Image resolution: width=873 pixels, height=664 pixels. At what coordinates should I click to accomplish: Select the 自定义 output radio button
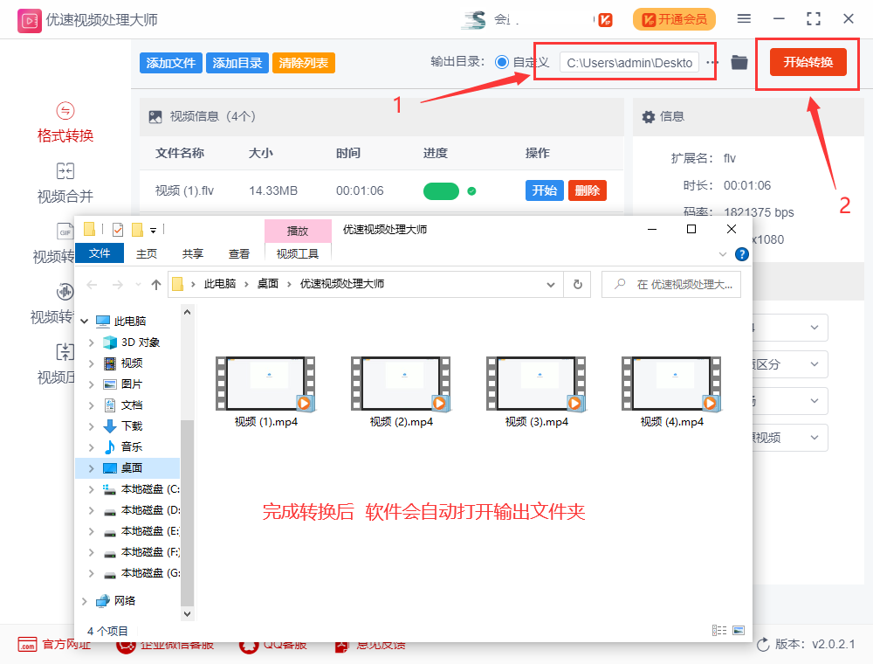(502, 62)
